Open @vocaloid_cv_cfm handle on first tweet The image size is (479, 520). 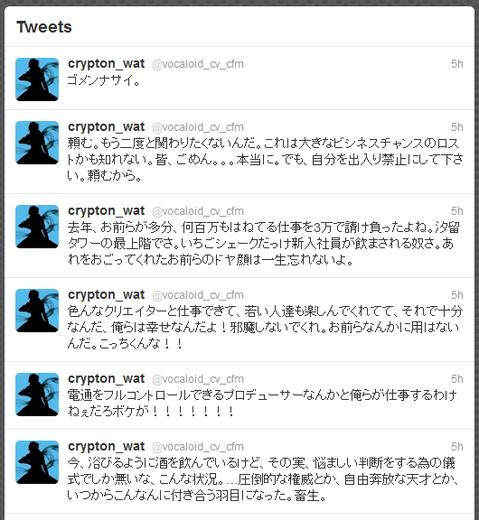click(198, 64)
